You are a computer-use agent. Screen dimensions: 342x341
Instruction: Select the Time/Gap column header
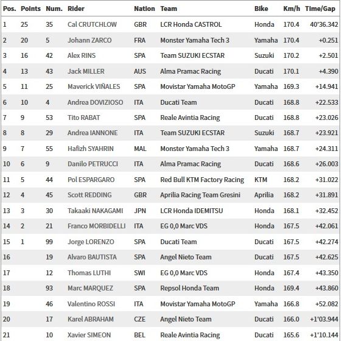tap(320, 9)
